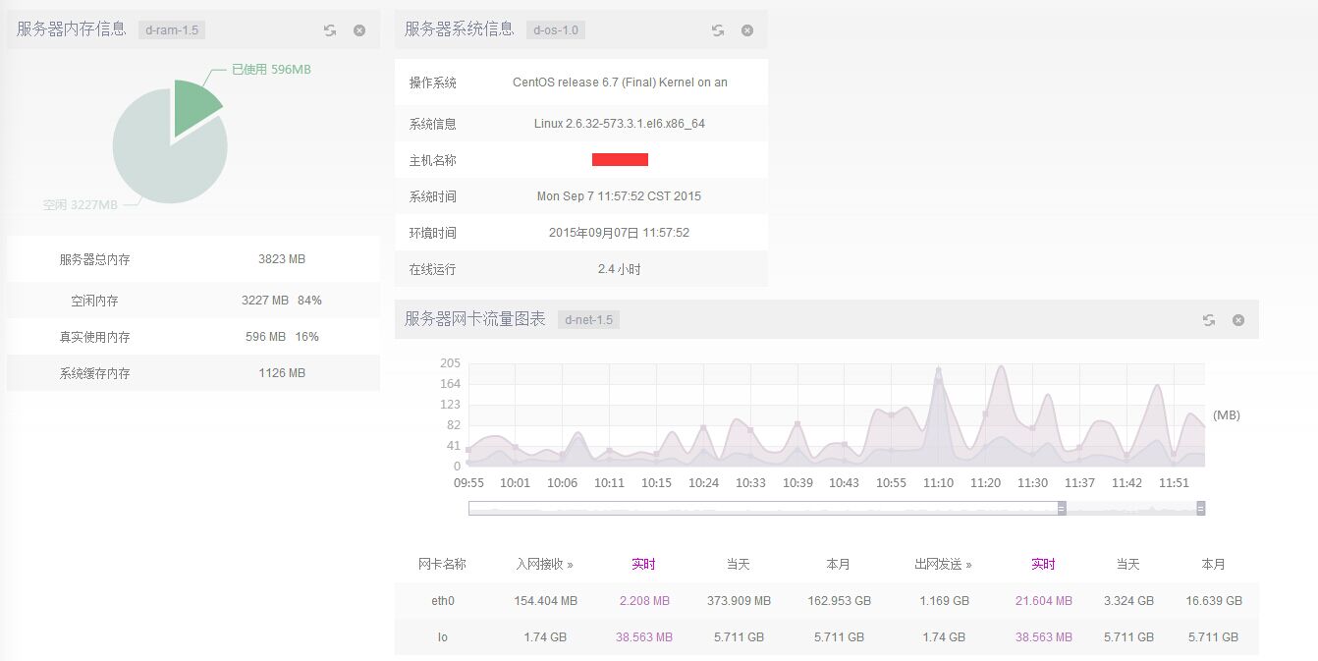
Task: Select the gray free-memory pie slice
Action: [162, 157]
